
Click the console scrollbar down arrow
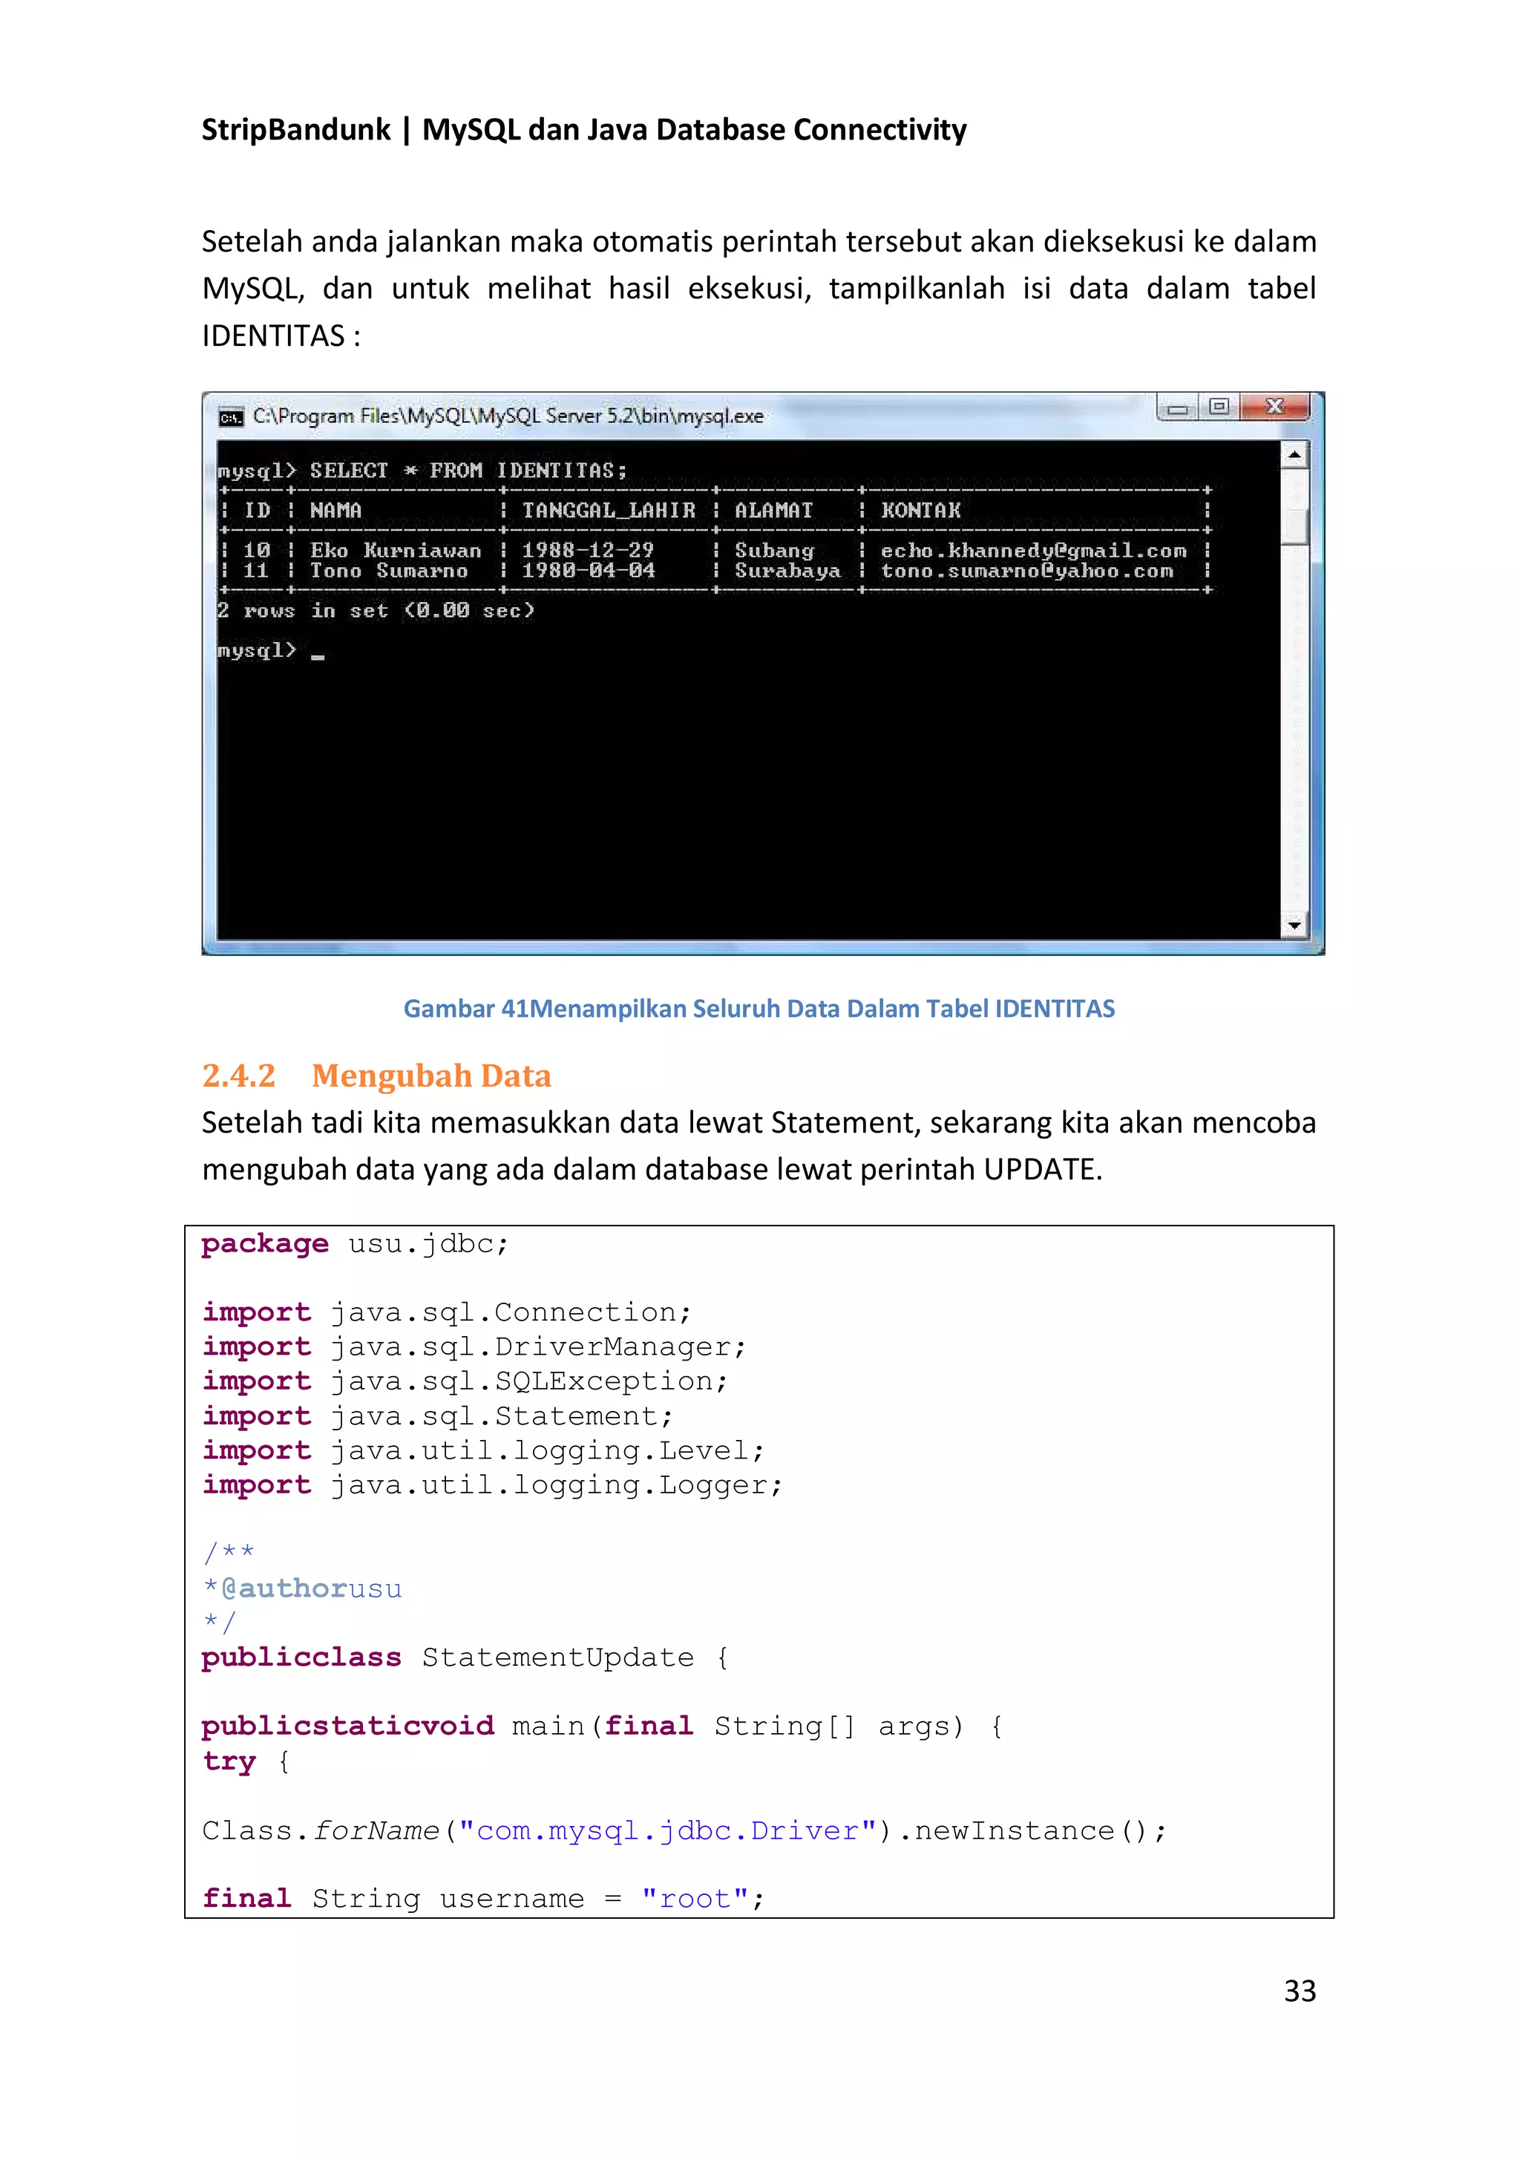tap(1295, 926)
